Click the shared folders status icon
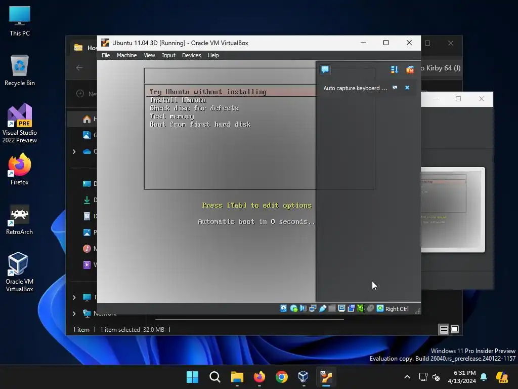Image resolution: width=518 pixels, height=389 pixels. click(x=332, y=308)
